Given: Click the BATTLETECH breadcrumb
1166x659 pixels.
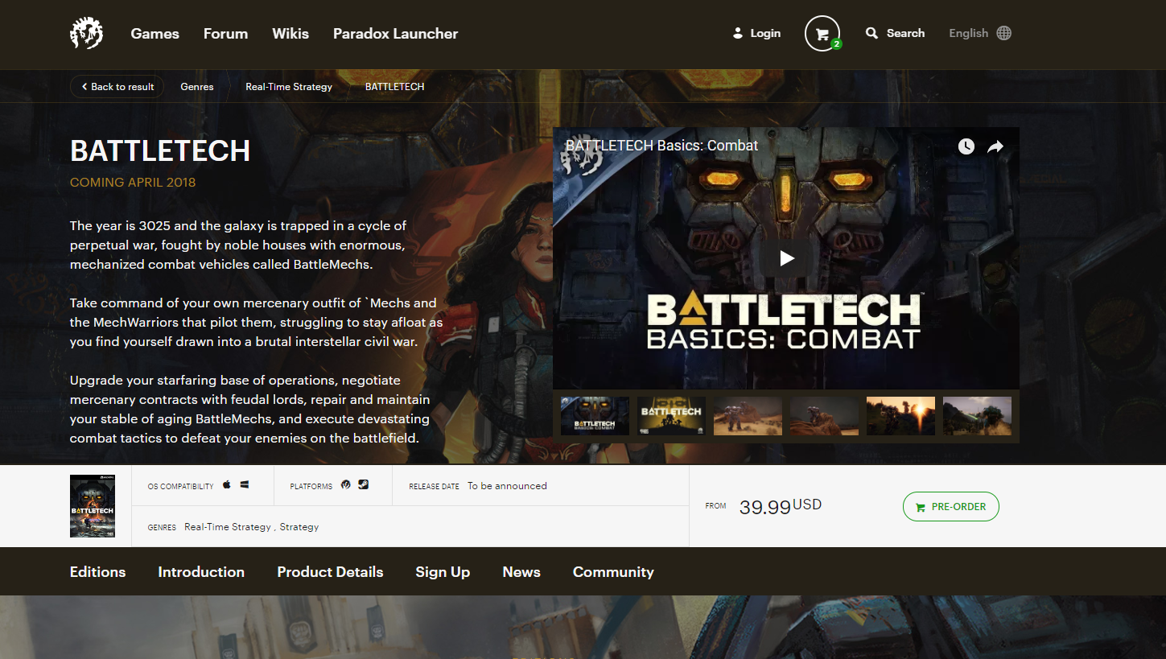Looking at the screenshot, I should (x=394, y=86).
